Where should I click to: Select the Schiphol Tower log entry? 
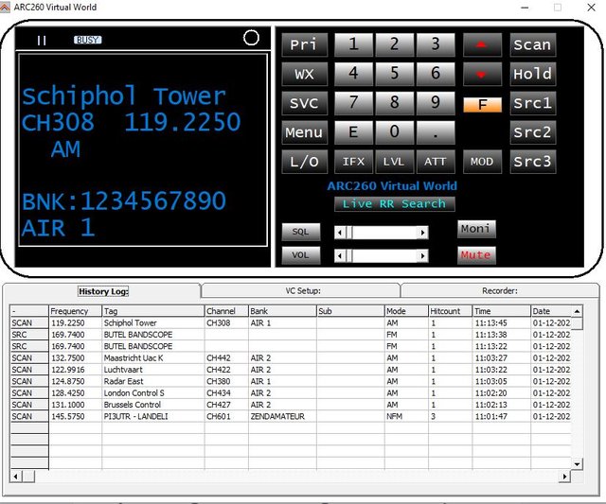[291, 323]
